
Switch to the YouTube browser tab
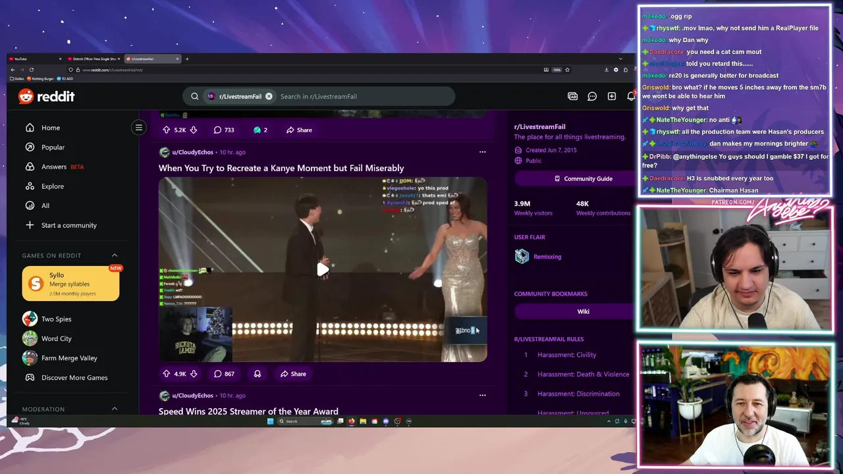[x=33, y=59]
